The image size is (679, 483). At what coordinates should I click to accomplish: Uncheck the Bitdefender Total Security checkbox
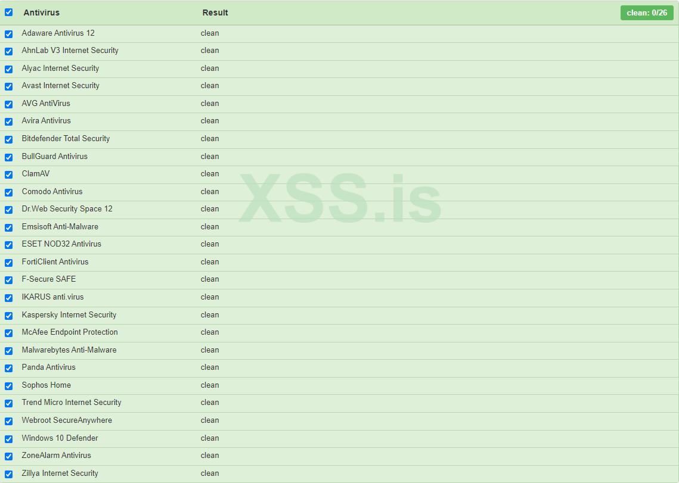[8, 139]
